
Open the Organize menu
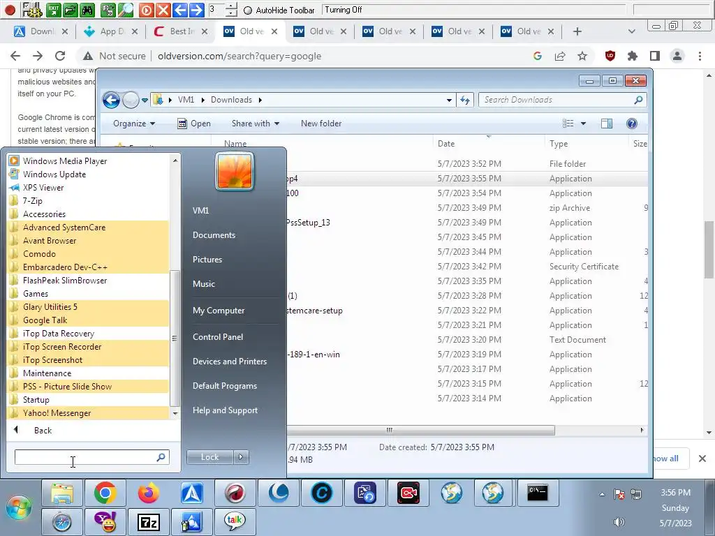point(134,124)
